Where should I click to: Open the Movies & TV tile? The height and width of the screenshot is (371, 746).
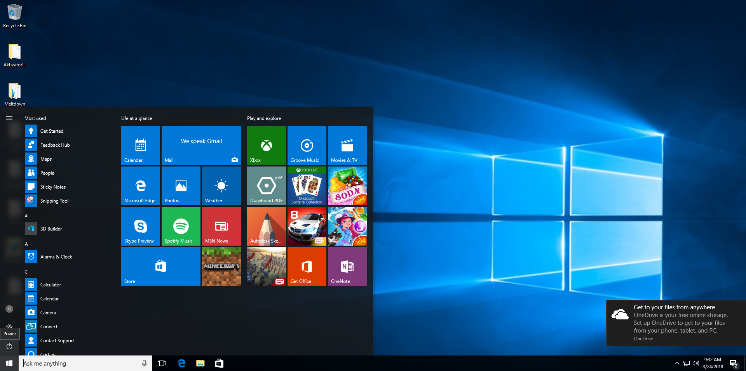tap(347, 146)
